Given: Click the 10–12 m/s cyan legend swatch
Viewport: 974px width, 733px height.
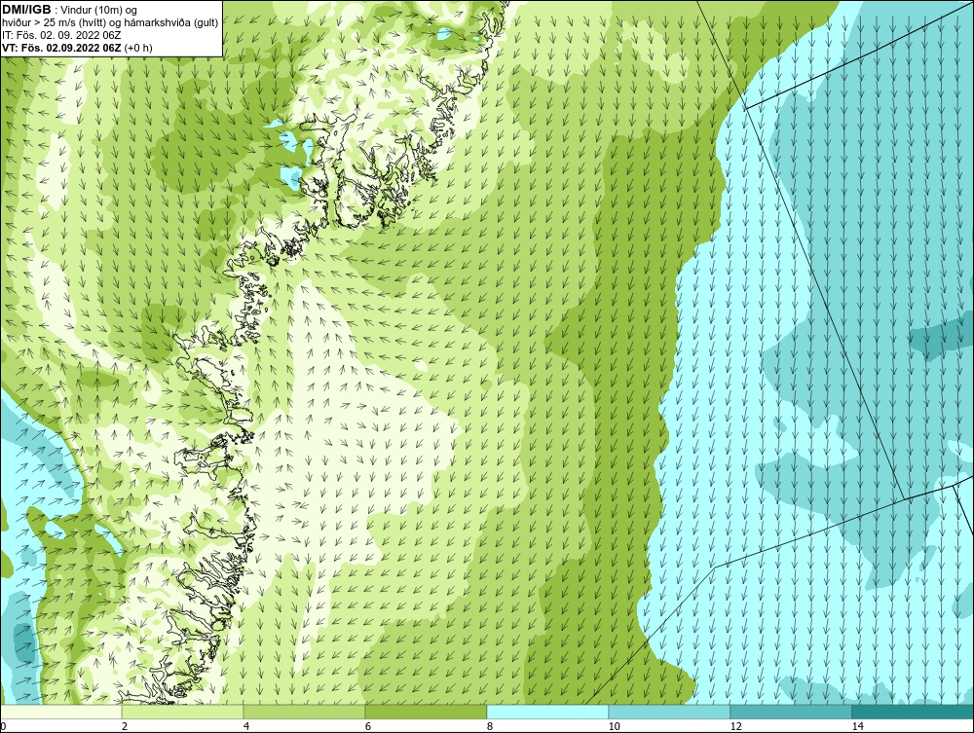Looking at the screenshot, I should coord(670,712).
